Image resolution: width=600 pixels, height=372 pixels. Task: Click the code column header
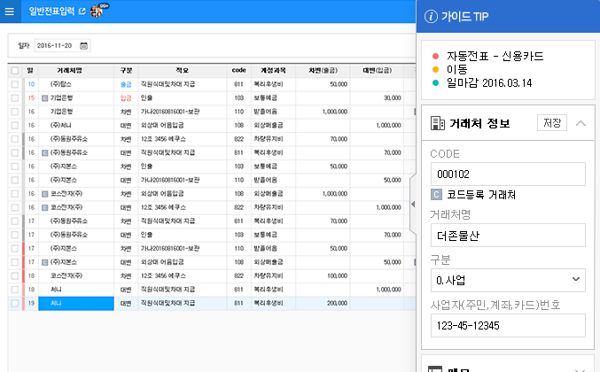click(x=238, y=70)
